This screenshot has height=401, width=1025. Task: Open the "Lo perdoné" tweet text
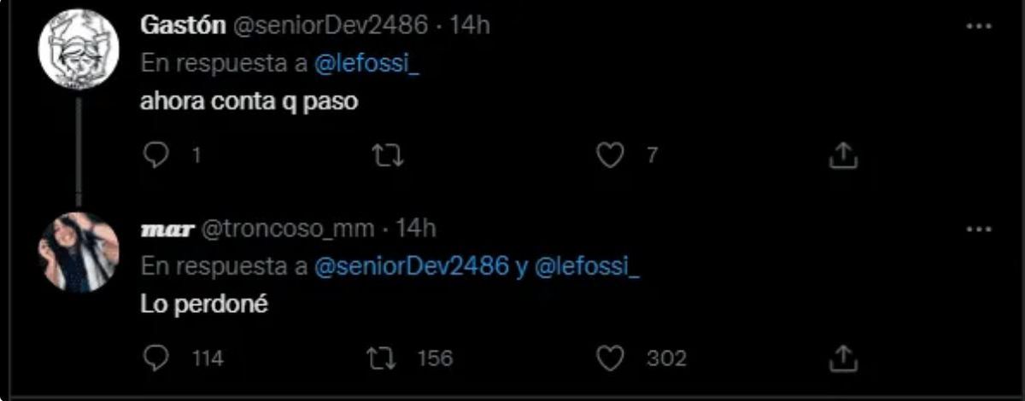[205, 305]
